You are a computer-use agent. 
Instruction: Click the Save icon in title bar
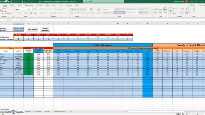[x=11, y=1]
